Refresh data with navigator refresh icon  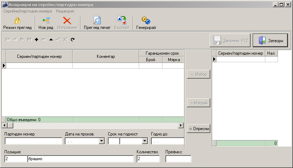[x=73, y=39]
